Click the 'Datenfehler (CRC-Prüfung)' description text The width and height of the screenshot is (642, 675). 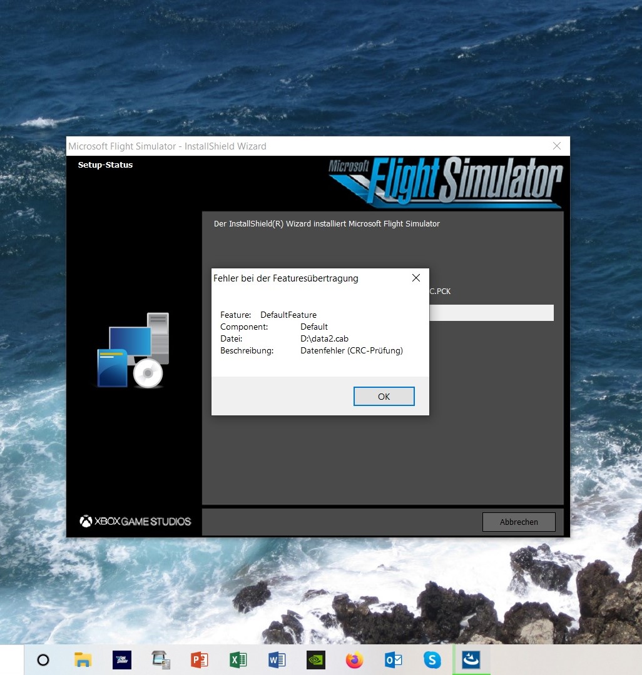pyautogui.click(x=352, y=351)
